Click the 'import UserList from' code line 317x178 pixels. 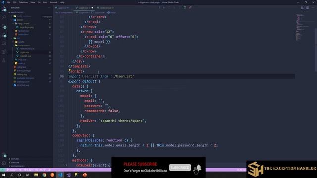click(x=101, y=76)
